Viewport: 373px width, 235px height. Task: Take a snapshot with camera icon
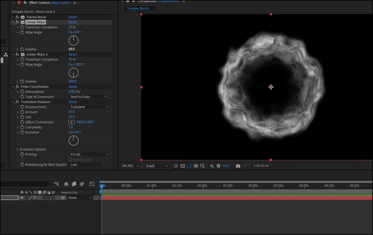(x=238, y=166)
